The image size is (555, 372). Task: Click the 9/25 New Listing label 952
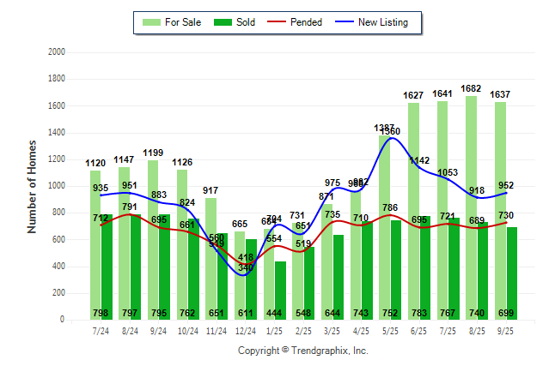click(x=507, y=185)
